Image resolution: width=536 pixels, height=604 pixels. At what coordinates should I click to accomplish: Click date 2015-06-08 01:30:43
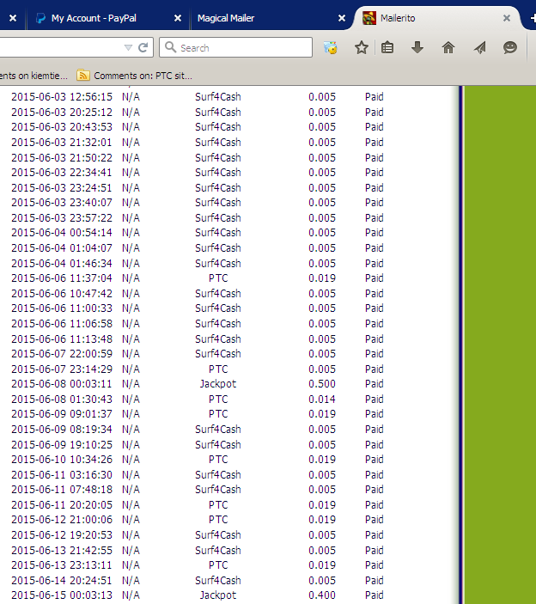click(x=62, y=399)
